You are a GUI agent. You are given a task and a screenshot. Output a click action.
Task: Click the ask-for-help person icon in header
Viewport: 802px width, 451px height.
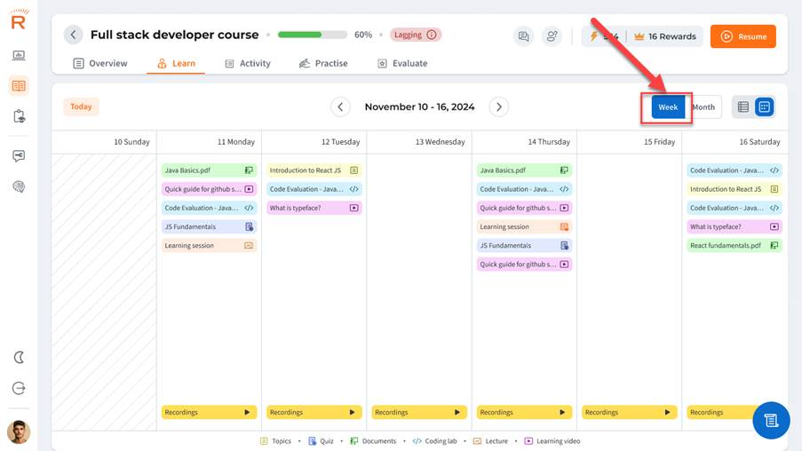coord(552,36)
